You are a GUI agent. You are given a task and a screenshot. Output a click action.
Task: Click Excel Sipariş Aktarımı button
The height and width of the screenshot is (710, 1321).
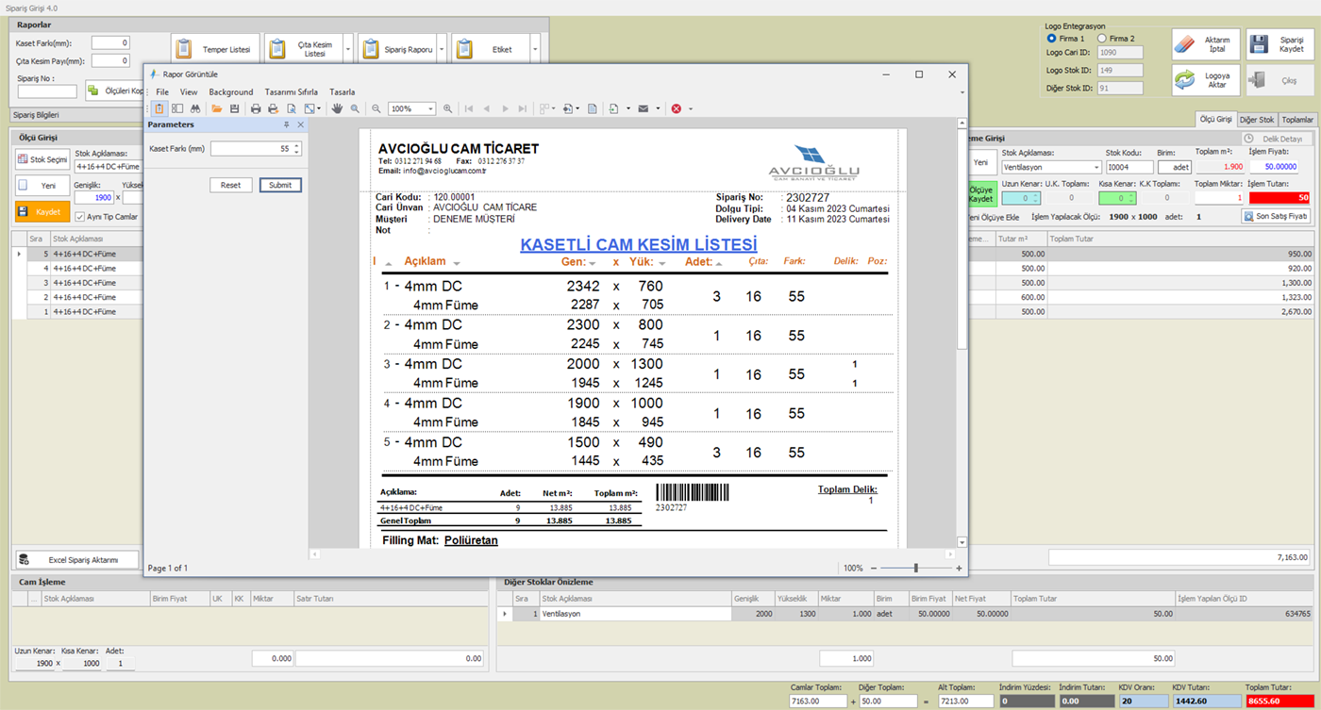[77, 559]
